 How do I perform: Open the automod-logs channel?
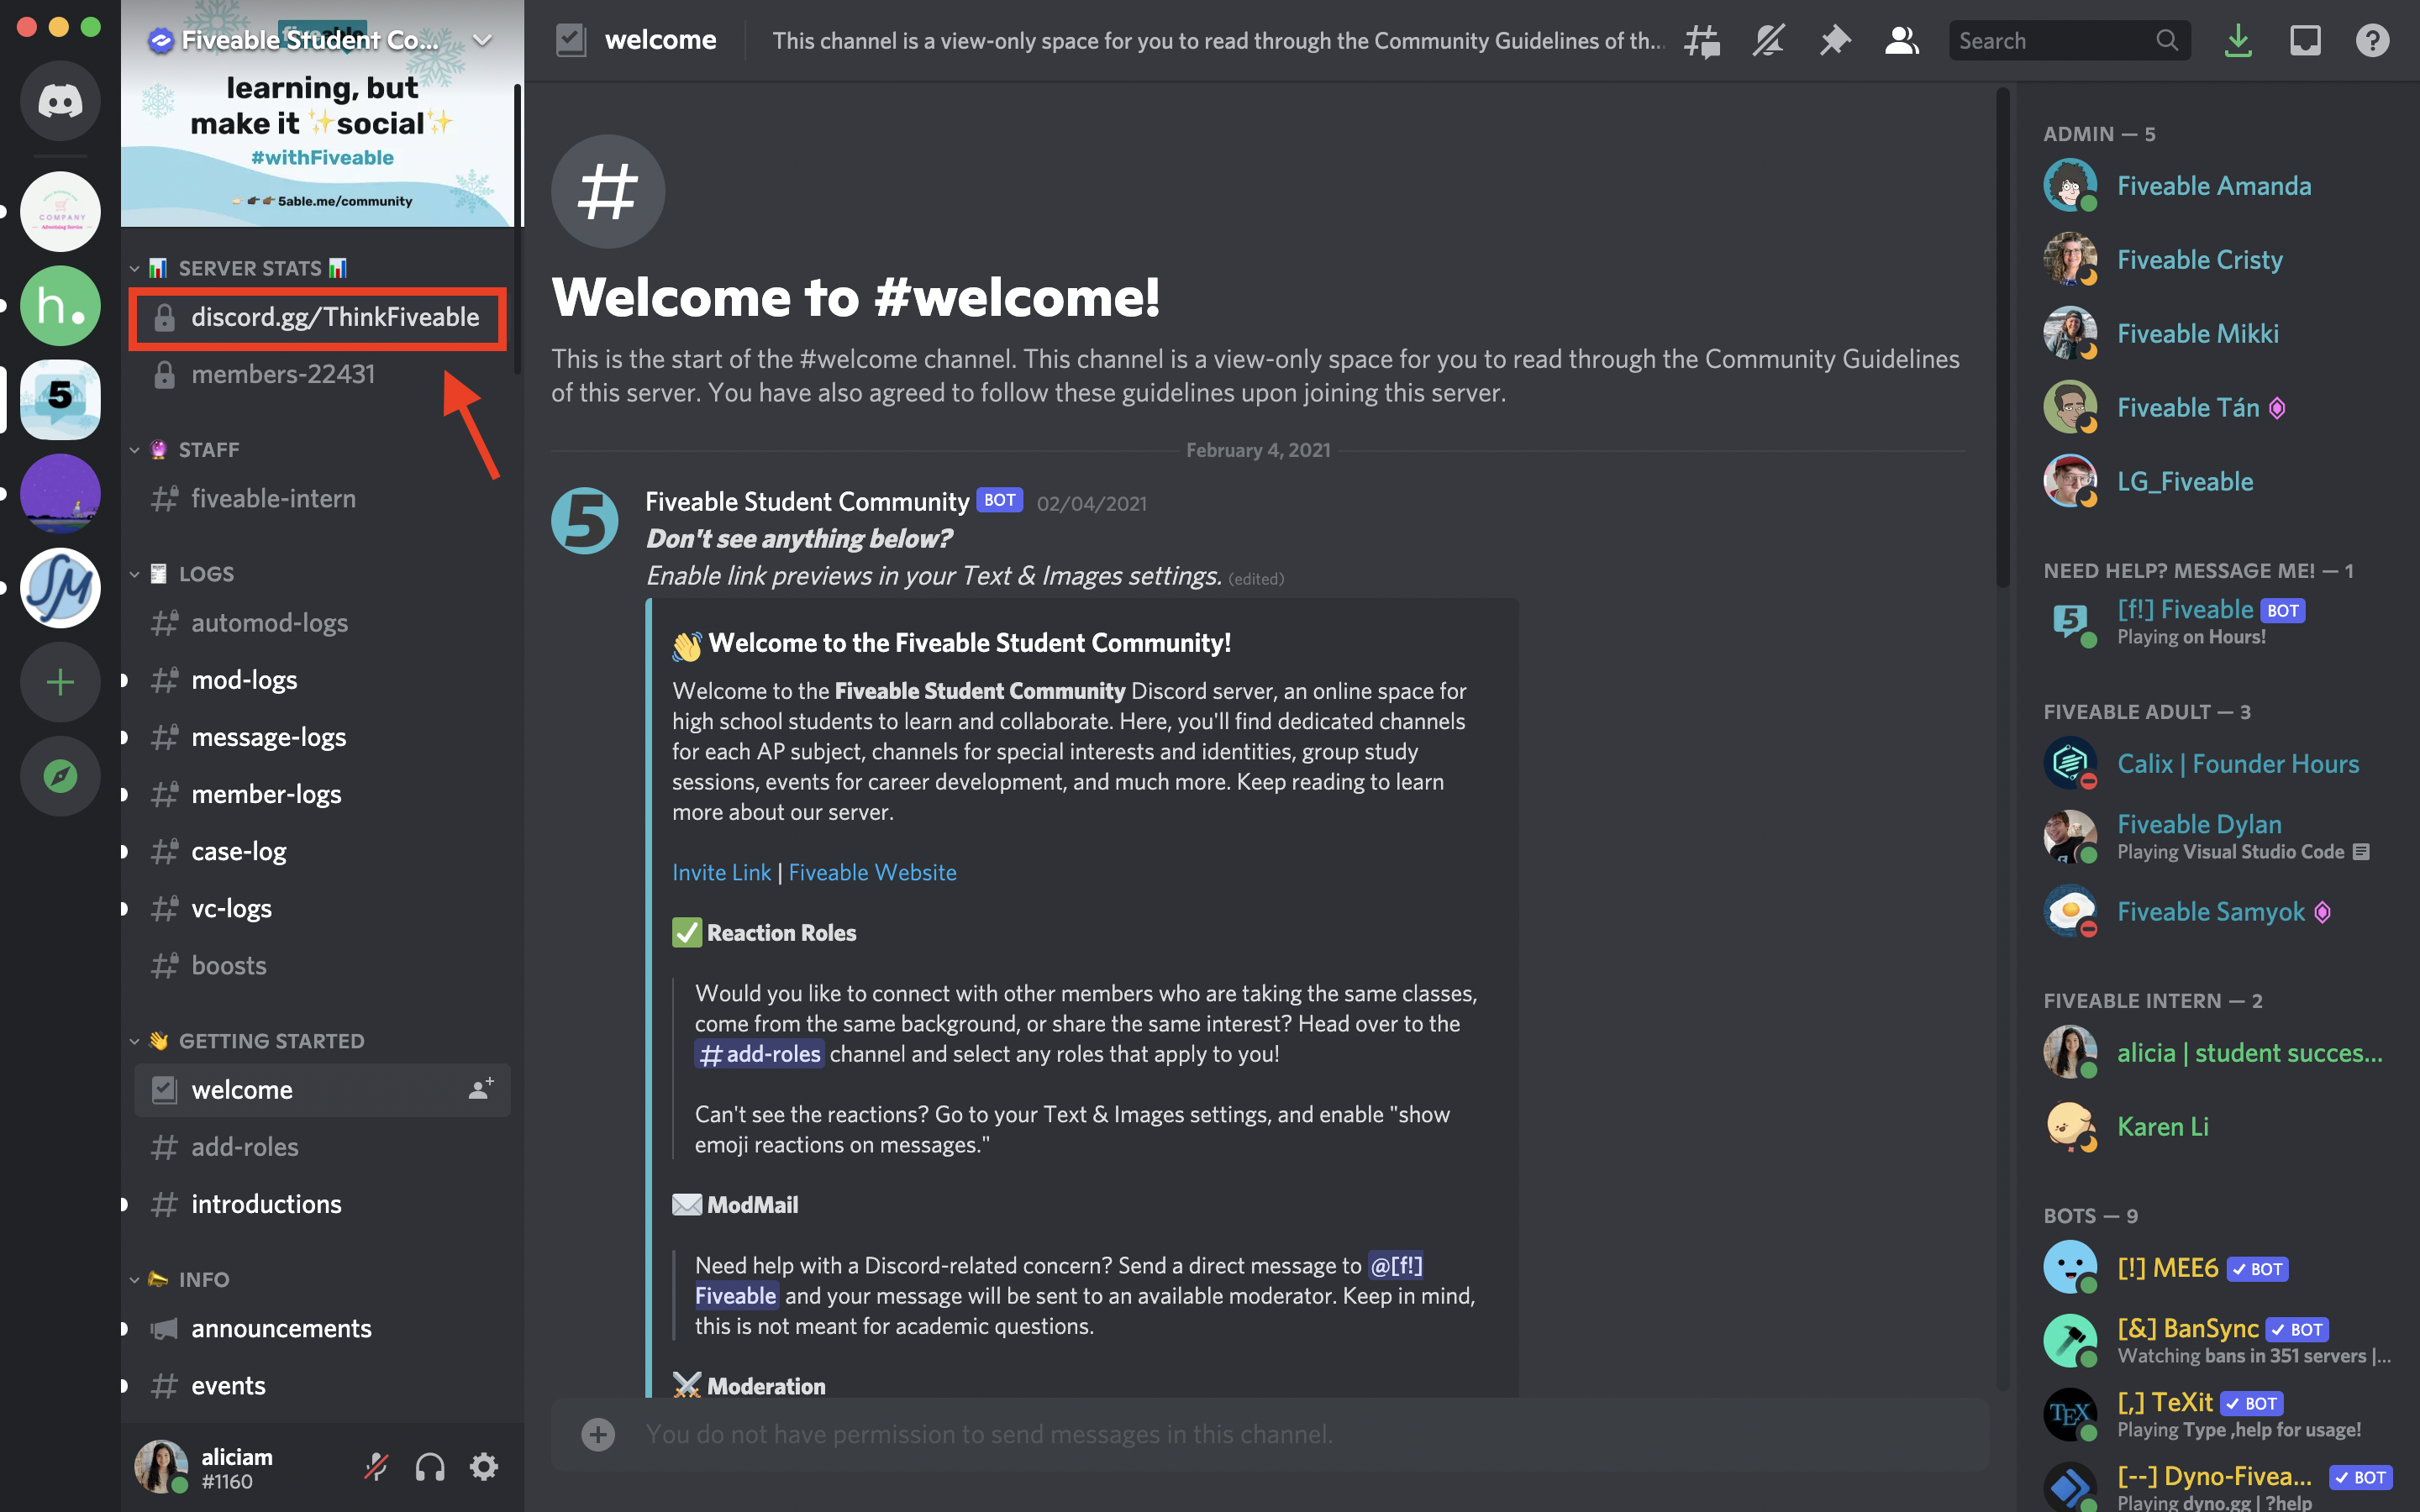322,623
